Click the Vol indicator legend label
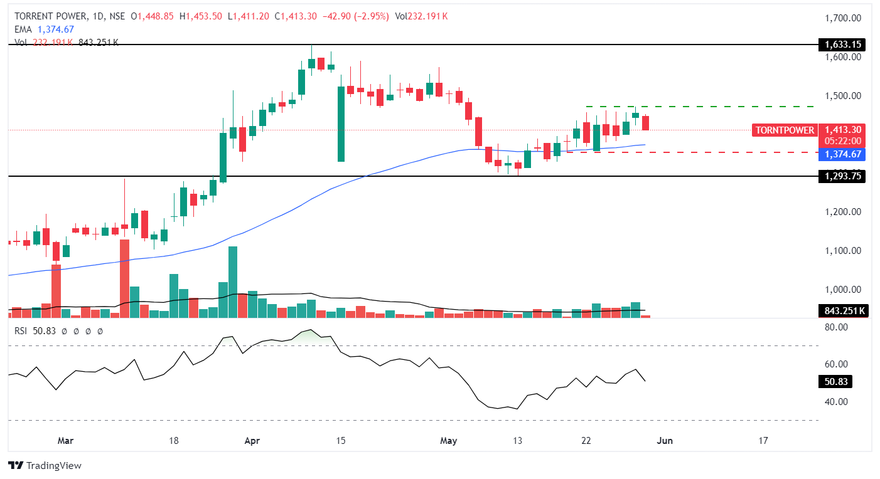The image size is (880, 479). click(23, 42)
